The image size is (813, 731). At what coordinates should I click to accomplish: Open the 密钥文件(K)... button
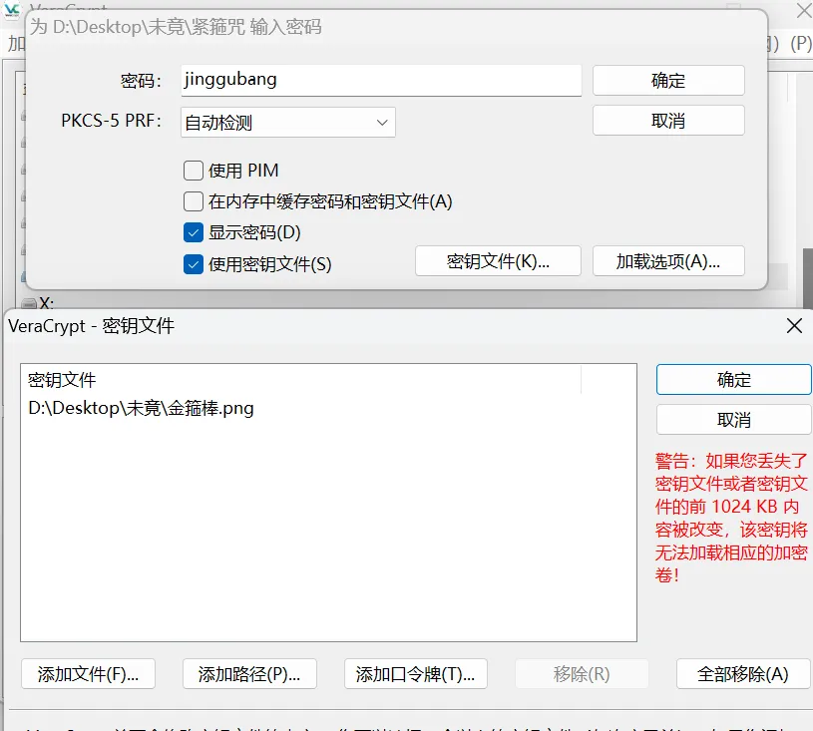[x=498, y=261]
